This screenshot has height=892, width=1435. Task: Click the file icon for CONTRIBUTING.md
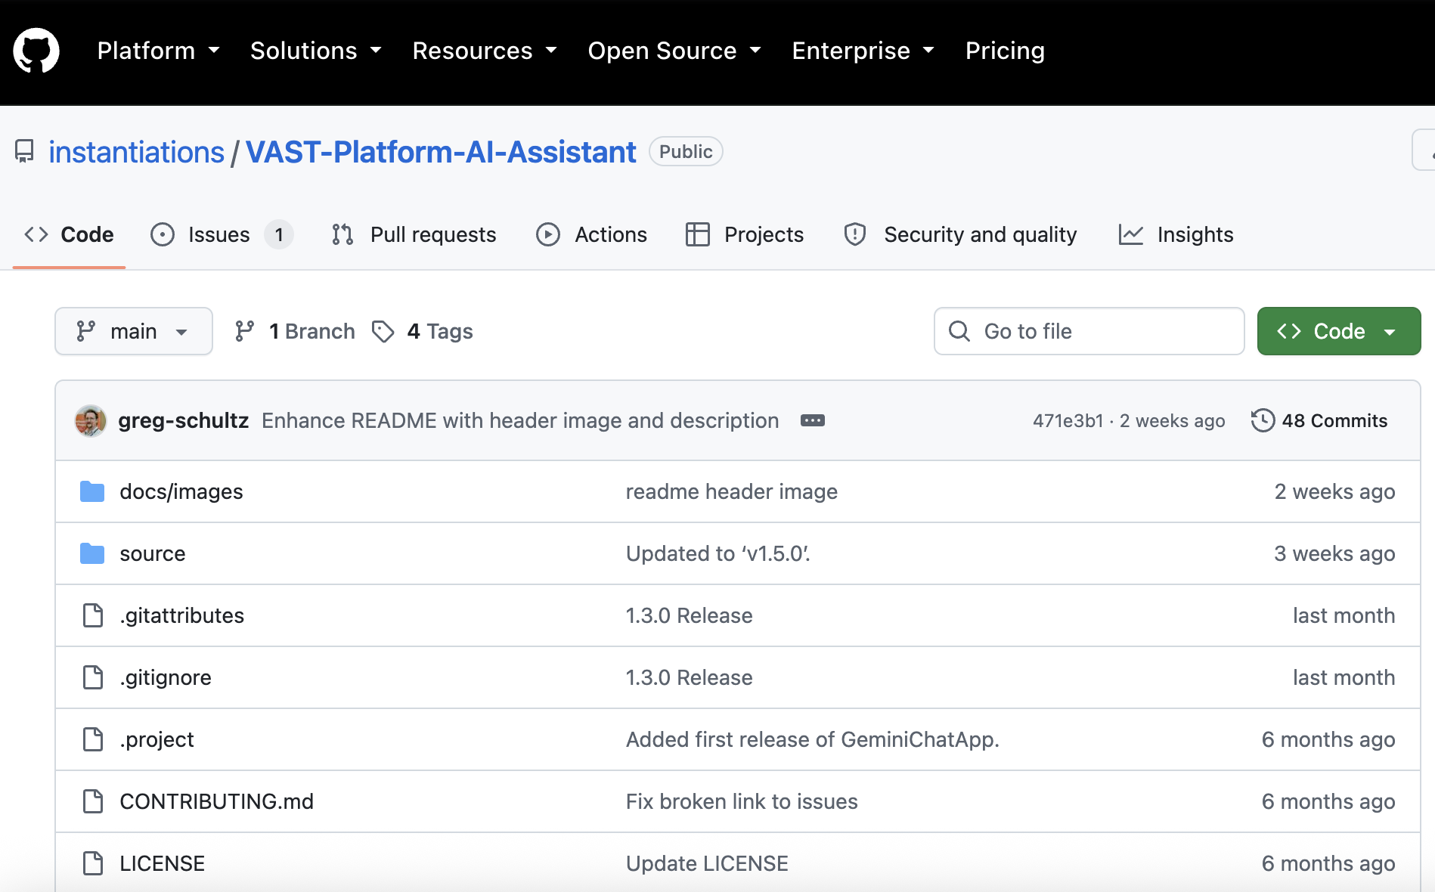click(x=93, y=801)
